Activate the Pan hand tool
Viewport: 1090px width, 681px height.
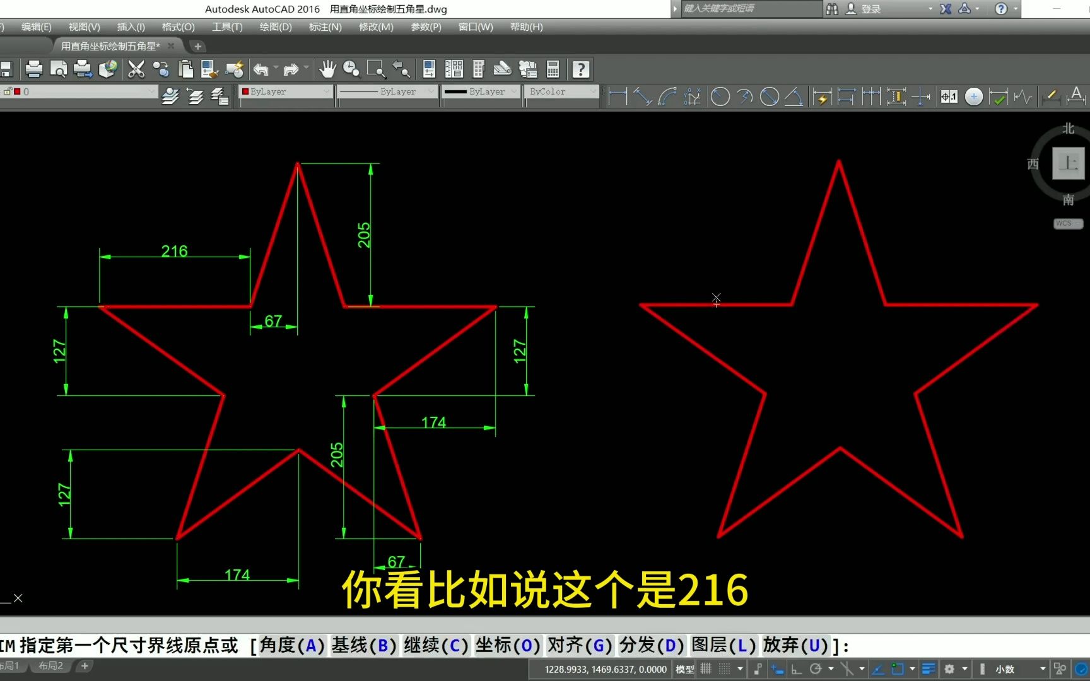(x=327, y=69)
